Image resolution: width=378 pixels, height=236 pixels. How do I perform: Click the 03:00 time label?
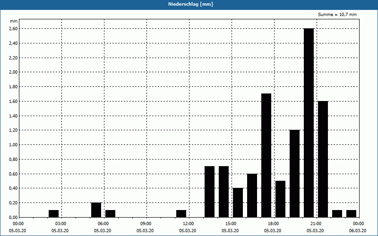click(61, 224)
